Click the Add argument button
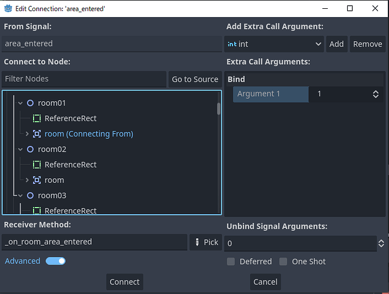 tap(337, 44)
